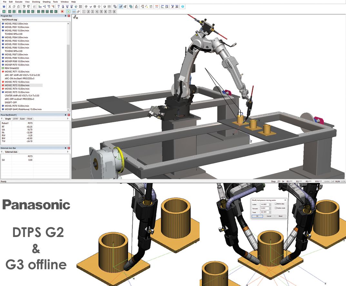Click OK in Modify tool pose dialog

257,216
